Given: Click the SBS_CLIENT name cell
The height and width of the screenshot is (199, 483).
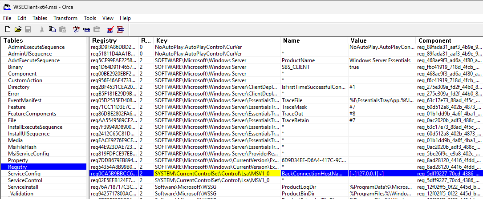Looking at the screenshot, I should [314, 67].
